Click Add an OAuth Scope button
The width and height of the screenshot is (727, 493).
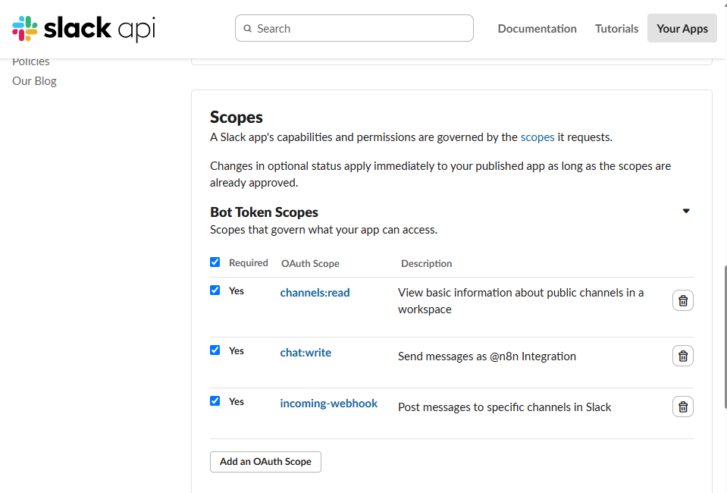(x=265, y=462)
